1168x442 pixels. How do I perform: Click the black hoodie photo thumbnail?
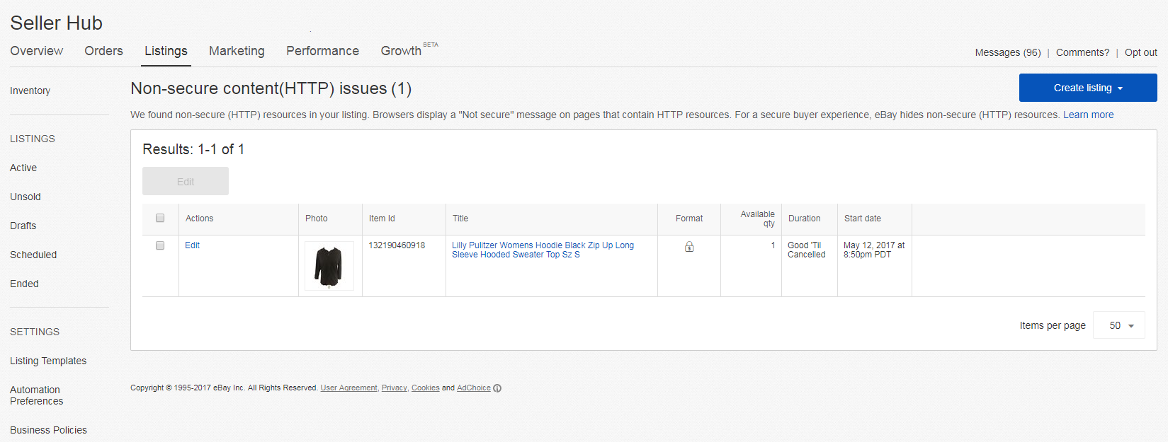coord(329,266)
